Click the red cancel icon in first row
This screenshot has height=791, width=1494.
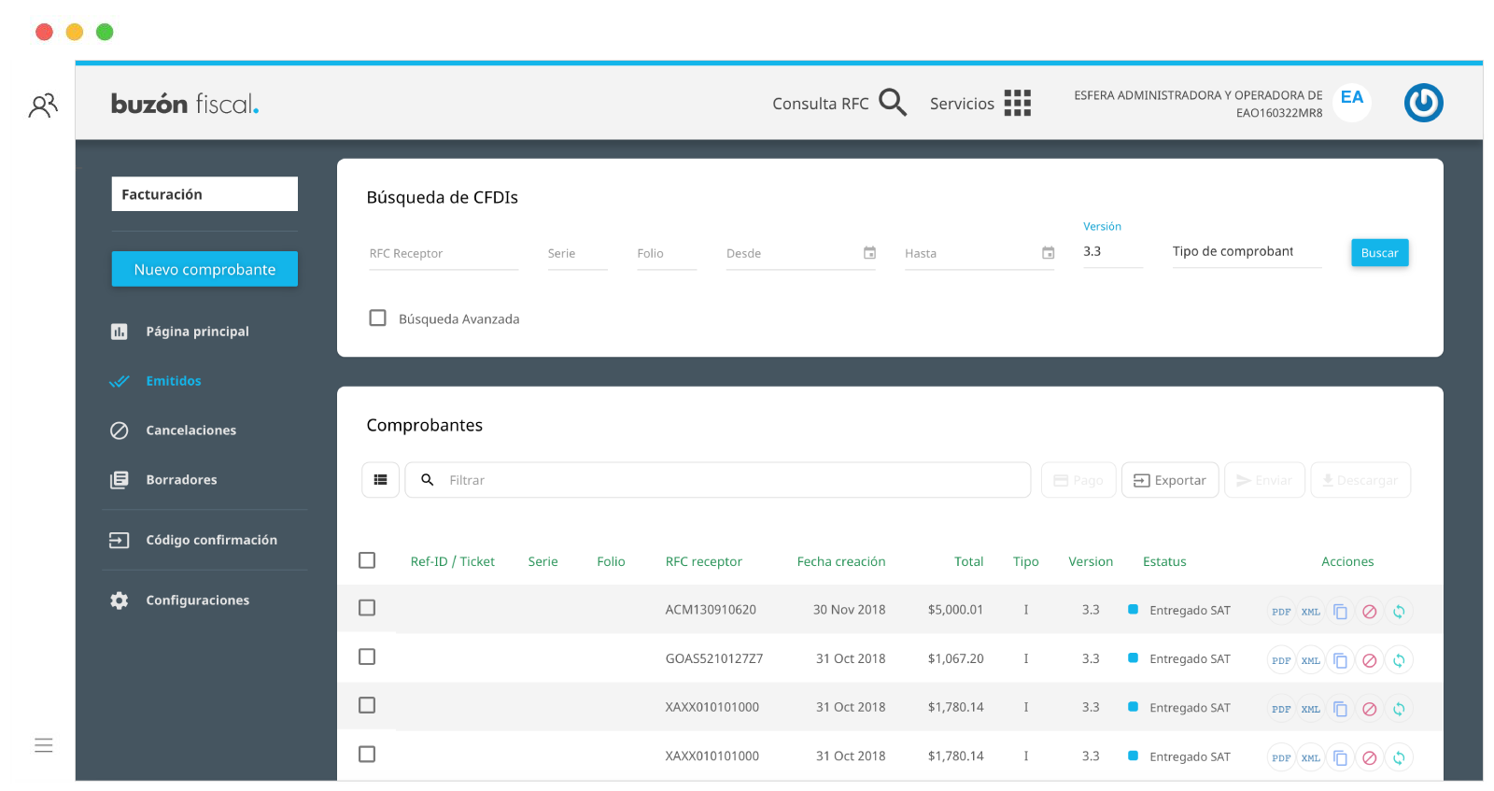pyautogui.click(x=1369, y=612)
